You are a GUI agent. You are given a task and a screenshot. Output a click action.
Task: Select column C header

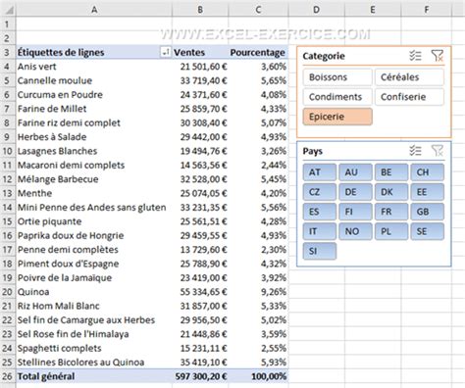(258, 10)
